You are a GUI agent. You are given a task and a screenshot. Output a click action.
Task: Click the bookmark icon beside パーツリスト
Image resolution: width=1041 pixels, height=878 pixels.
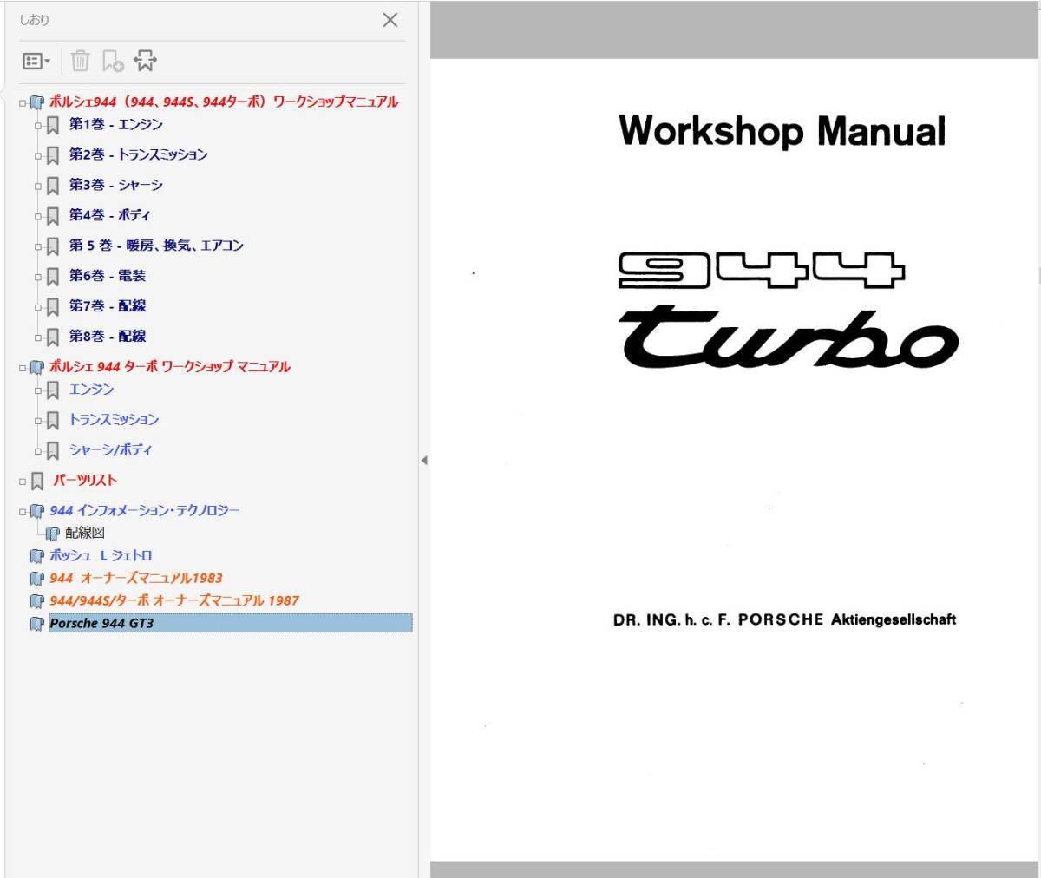pyautogui.click(x=37, y=481)
